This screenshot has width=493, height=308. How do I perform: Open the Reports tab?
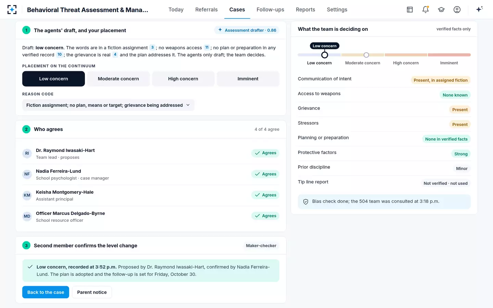point(305,10)
